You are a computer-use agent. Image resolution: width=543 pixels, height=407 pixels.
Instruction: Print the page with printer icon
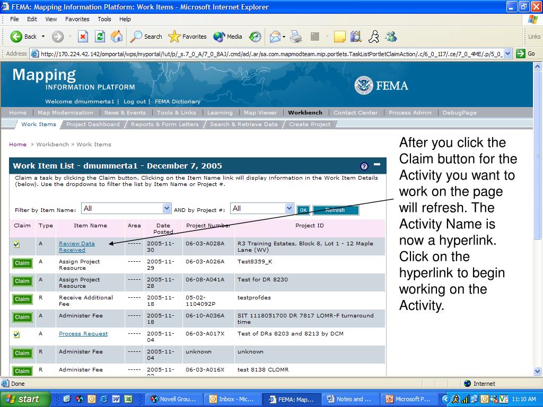point(296,37)
